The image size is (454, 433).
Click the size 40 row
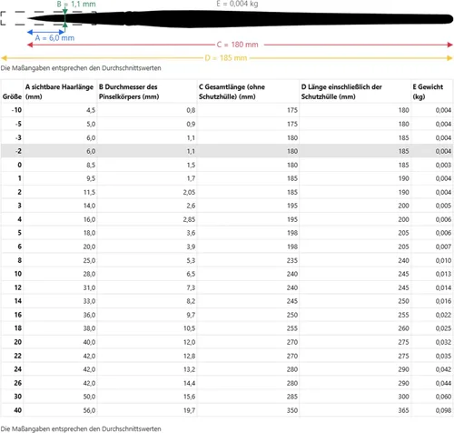pos(227,410)
